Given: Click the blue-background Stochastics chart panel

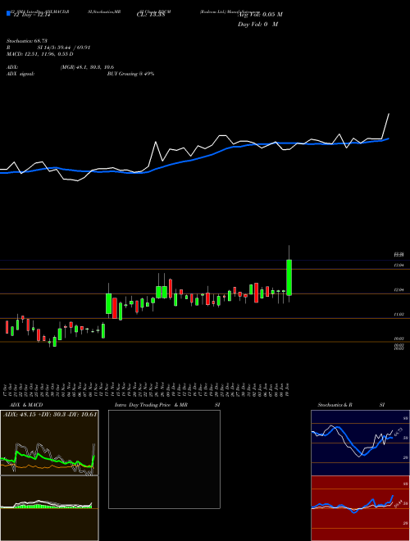Looking at the screenshot, I should tap(360, 443).
